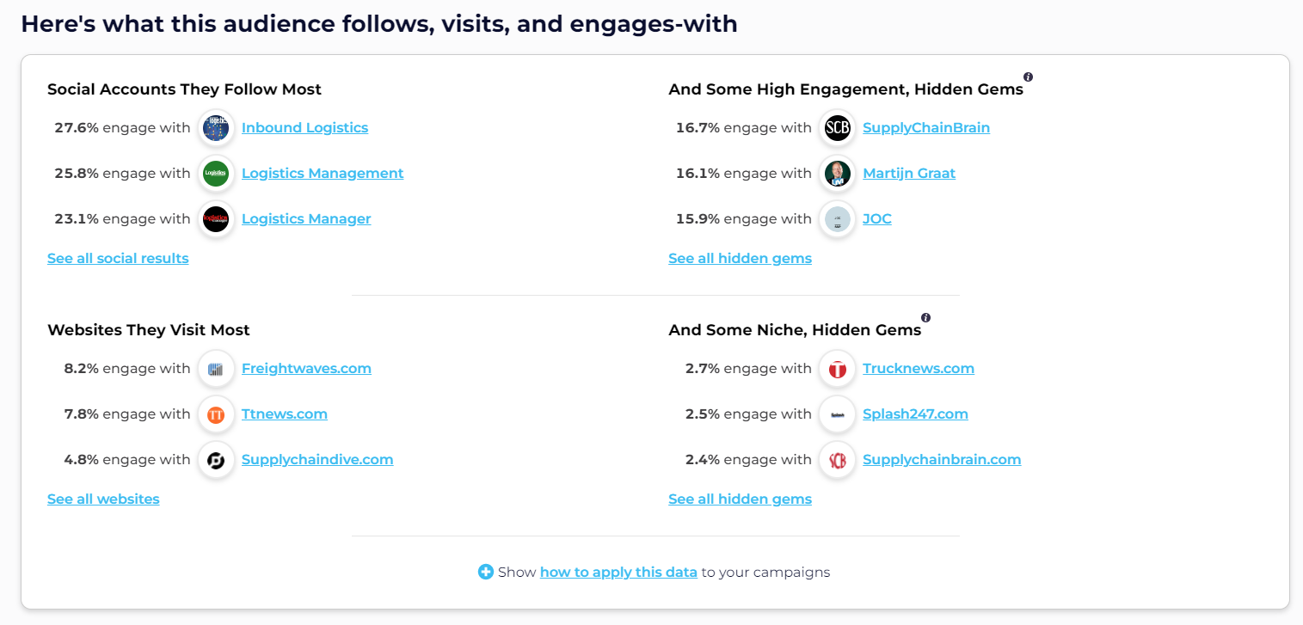Click info icon beside Niche Hidden Gems
Screen dimensions: 1303x625
click(x=926, y=317)
